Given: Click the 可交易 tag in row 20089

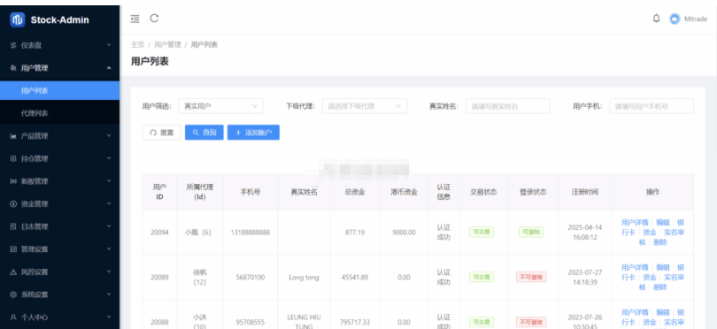Looking at the screenshot, I should [x=482, y=277].
